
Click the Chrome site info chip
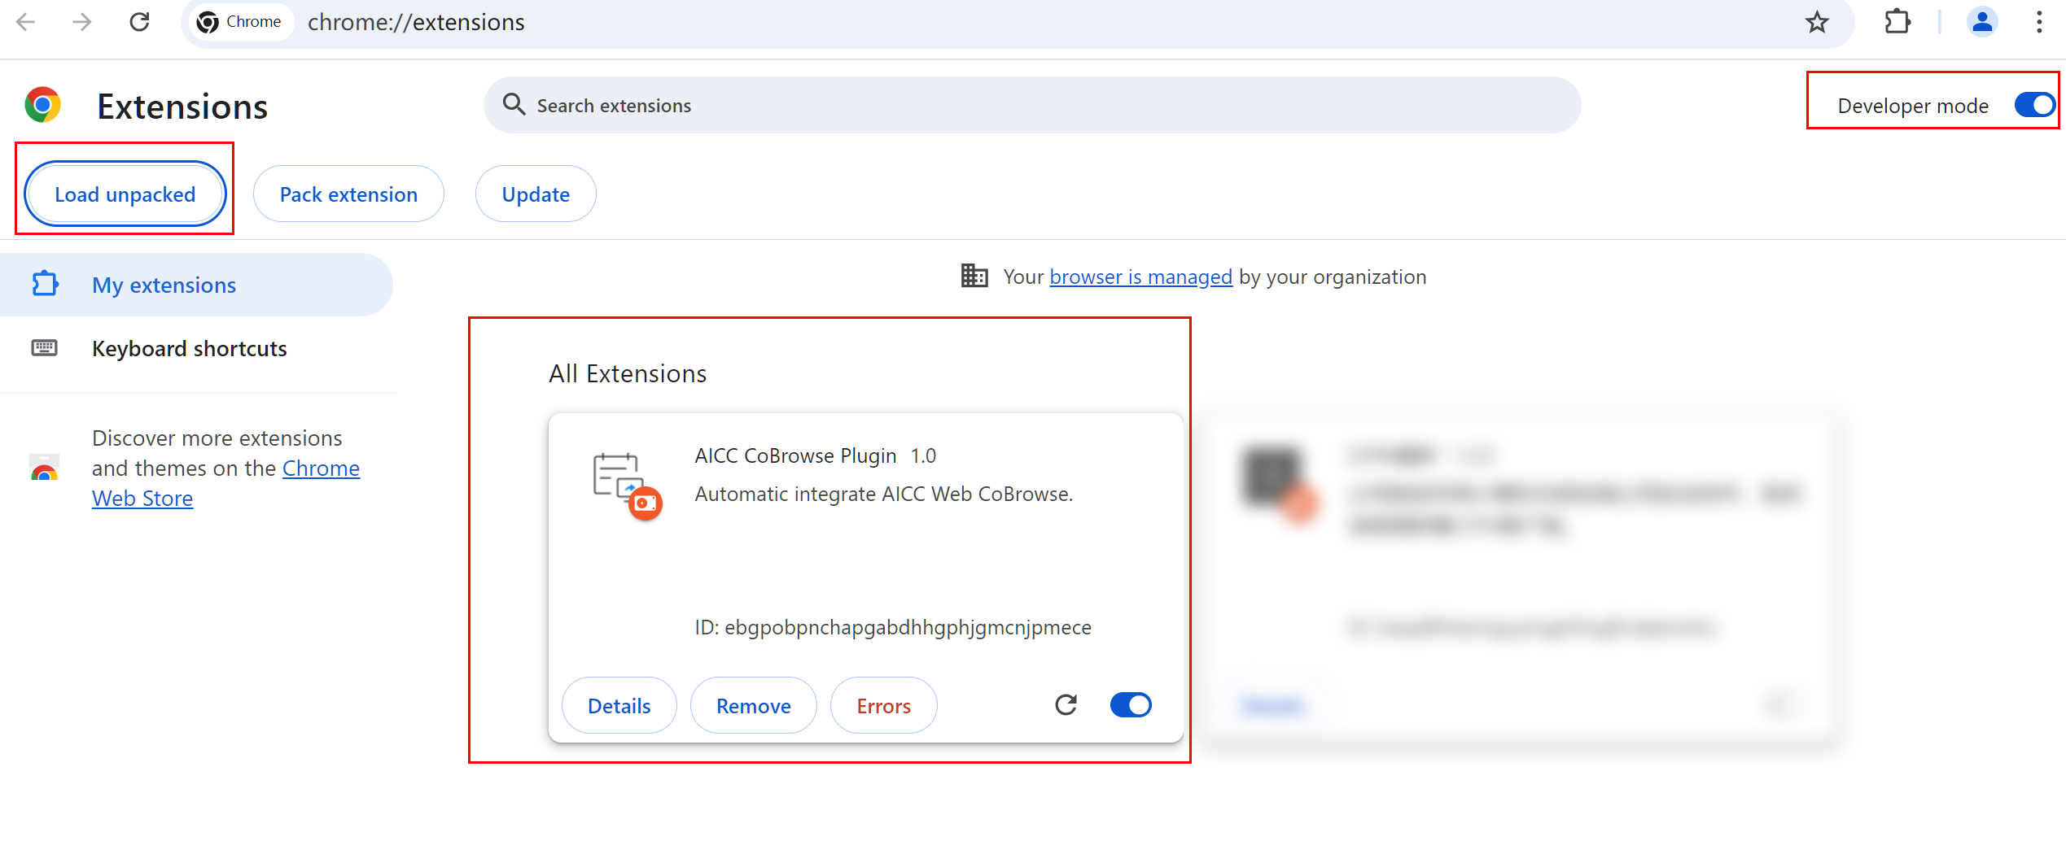[240, 22]
